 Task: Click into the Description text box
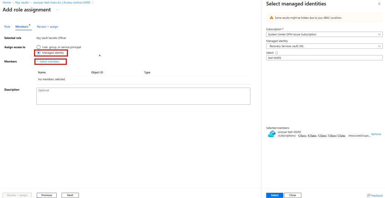(144, 96)
